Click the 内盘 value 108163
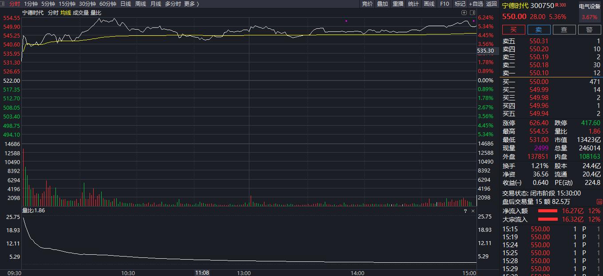Image resolution: width=603 pixels, height=276 pixels. pos(590,157)
